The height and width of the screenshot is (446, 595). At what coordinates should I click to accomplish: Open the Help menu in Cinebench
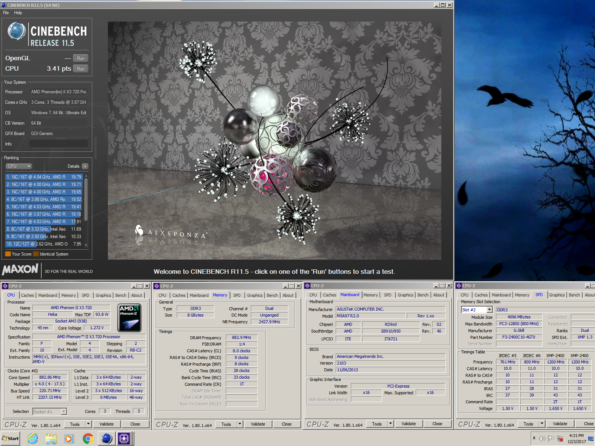18,13
